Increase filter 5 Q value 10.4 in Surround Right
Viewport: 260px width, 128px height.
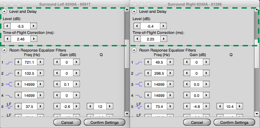click(240, 107)
